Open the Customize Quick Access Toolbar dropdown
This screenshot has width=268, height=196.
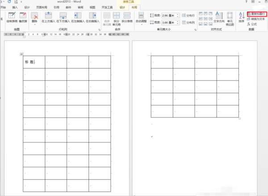pos(21,2)
